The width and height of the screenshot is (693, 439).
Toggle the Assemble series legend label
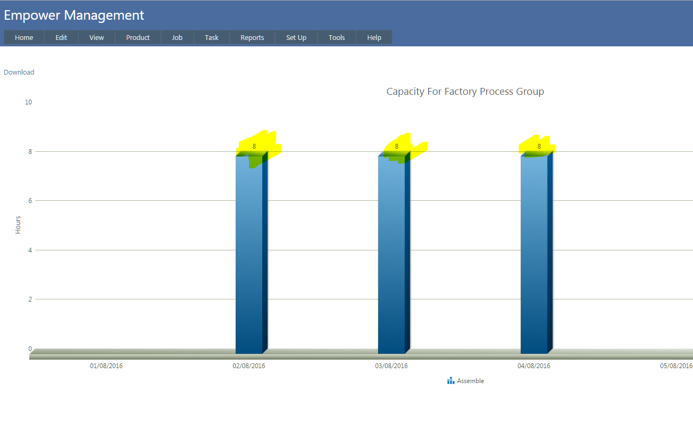coord(470,381)
